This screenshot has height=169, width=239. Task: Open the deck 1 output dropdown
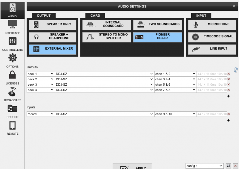(x=41, y=74)
